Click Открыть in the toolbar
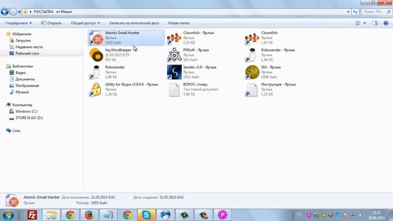Viewport: 393px width, 221px height. 52,23
